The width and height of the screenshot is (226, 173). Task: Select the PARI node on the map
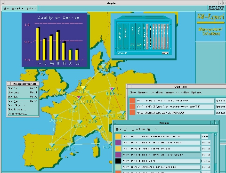point(74,107)
